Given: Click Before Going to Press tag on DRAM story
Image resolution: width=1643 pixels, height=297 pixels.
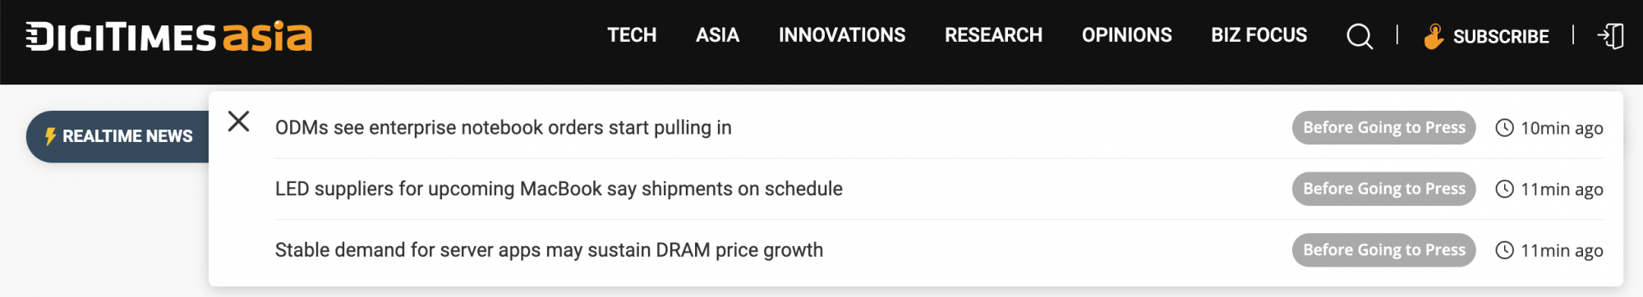Looking at the screenshot, I should (1384, 250).
